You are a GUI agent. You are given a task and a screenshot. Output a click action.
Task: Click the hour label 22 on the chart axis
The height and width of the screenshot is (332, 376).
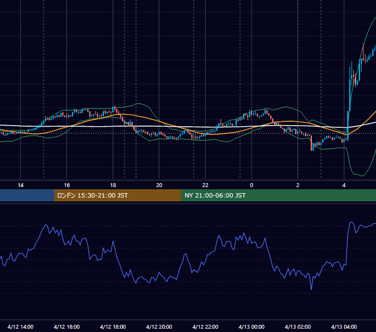(205, 185)
